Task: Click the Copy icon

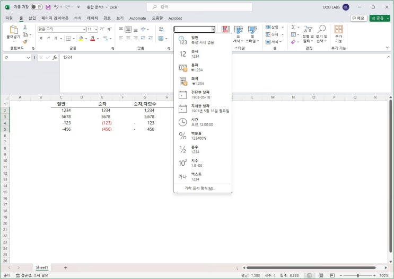Action: coord(25,34)
